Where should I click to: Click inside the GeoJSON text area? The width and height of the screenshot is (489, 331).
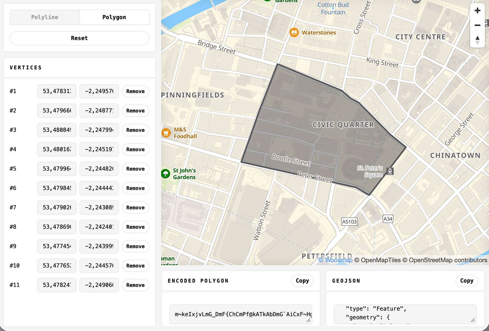point(405,314)
